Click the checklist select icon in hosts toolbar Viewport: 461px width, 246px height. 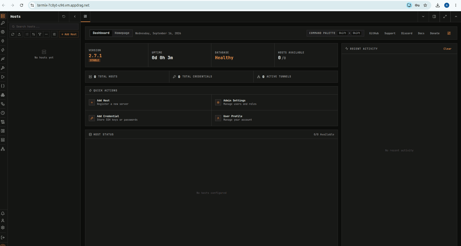[27, 34]
